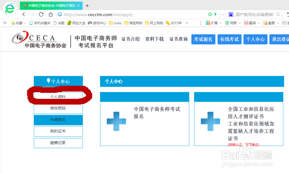
Task: Click plus icon for 全国工业和信息化 certificate
Action: point(210,121)
